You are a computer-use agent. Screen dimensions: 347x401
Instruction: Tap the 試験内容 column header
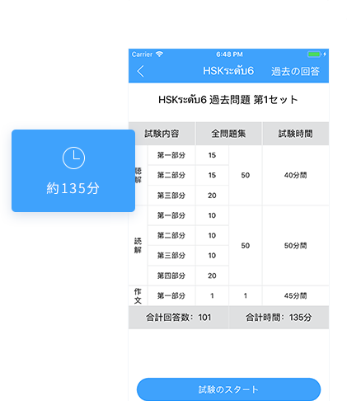click(x=162, y=134)
